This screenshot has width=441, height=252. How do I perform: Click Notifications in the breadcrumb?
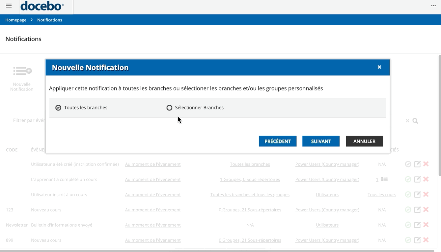point(49,20)
